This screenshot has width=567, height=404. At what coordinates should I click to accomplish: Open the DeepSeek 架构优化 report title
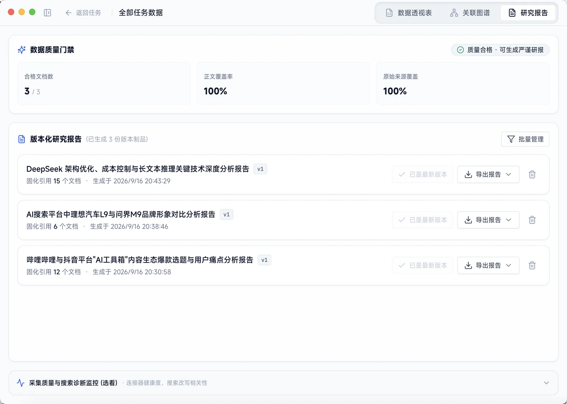137,169
